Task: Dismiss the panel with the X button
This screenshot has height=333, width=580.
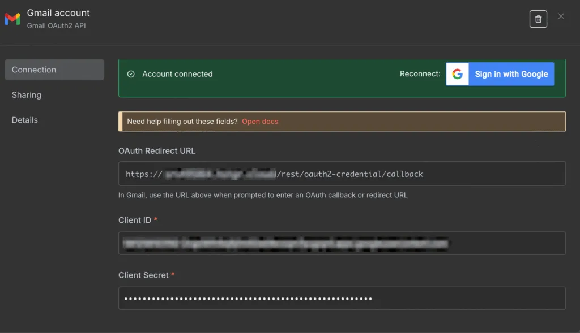Action: (561, 16)
